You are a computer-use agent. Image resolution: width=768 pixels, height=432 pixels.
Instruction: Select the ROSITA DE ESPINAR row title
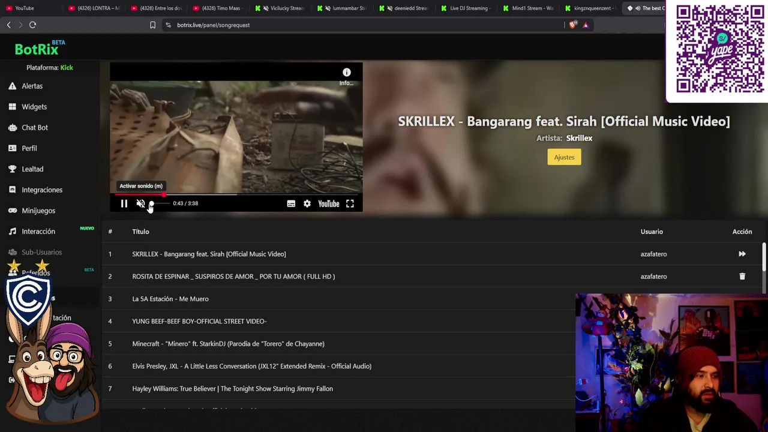click(233, 277)
